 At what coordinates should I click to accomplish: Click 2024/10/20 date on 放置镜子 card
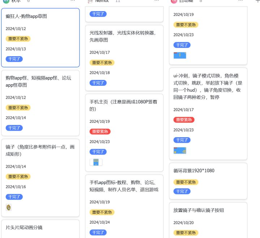pos(183,223)
